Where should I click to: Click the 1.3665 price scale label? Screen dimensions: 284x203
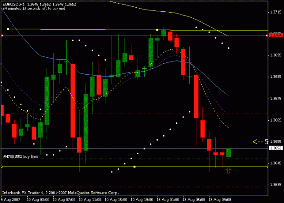[276, 120]
